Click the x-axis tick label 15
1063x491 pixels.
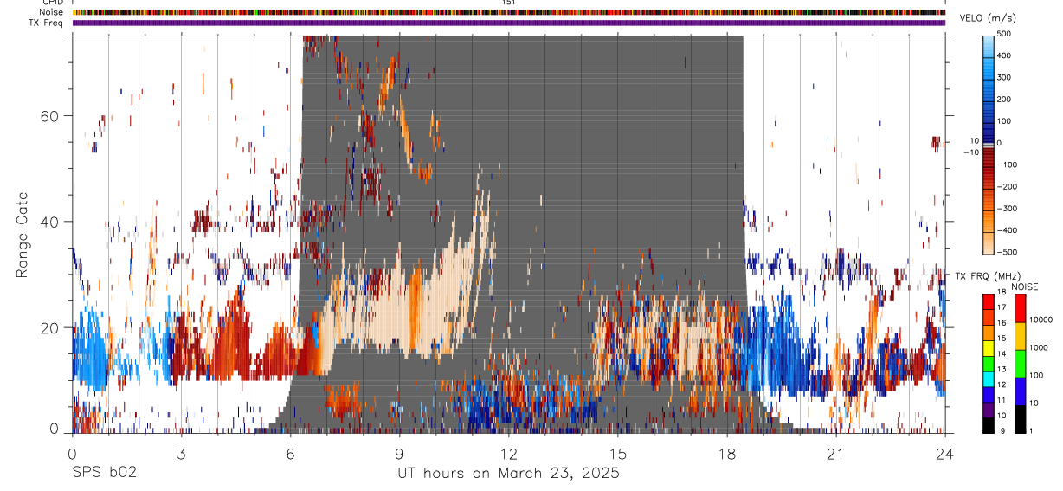pyautogui.click(x=617, y=453)
